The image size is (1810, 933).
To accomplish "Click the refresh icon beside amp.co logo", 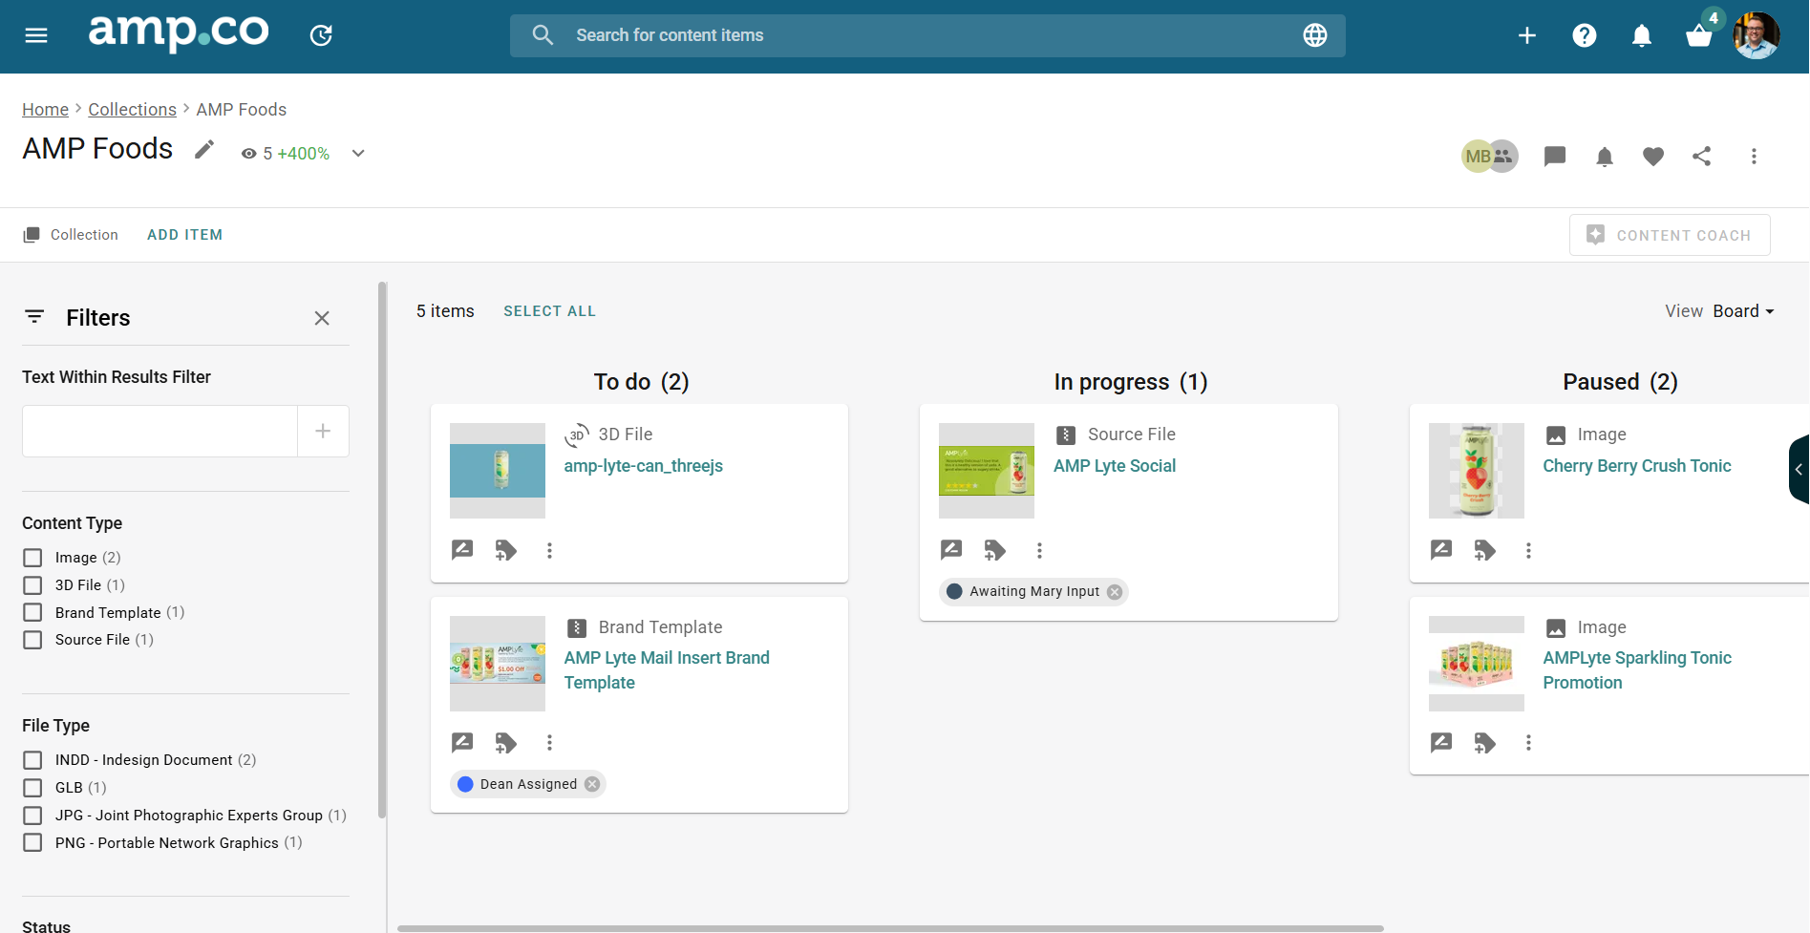I will point(321,35).
